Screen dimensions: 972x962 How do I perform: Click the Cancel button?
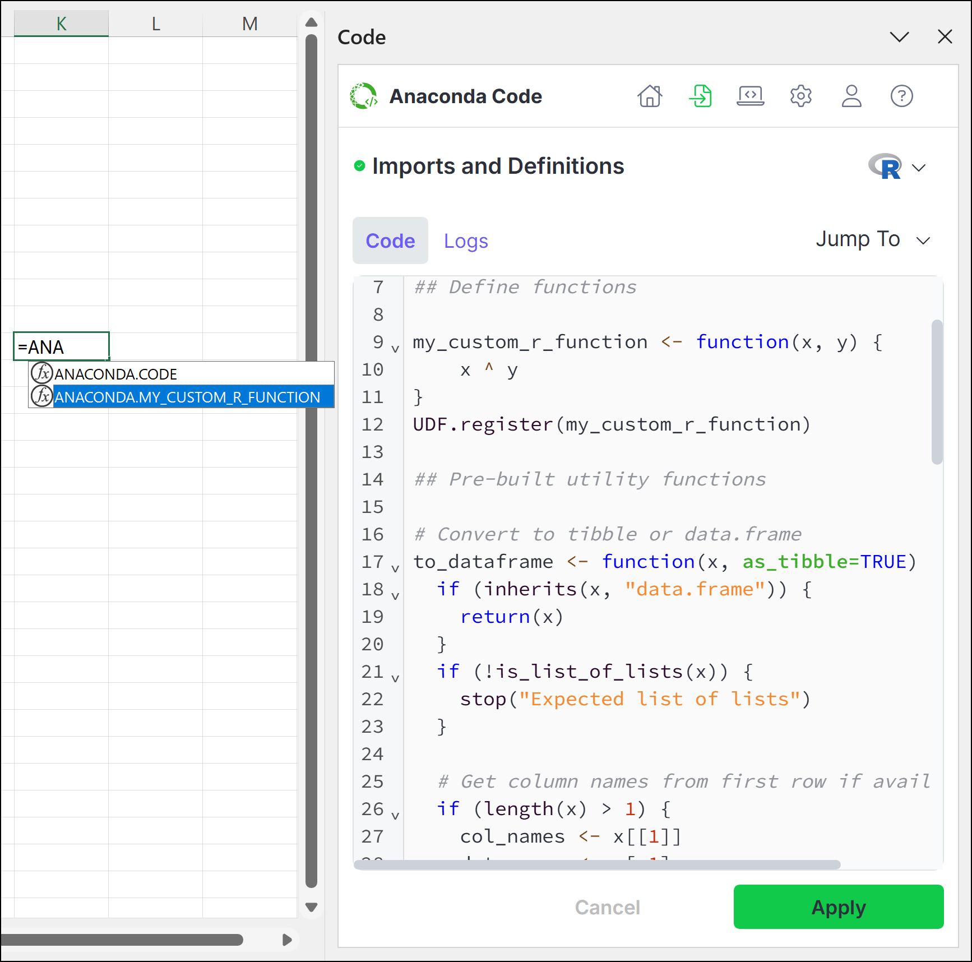[608, 907]
